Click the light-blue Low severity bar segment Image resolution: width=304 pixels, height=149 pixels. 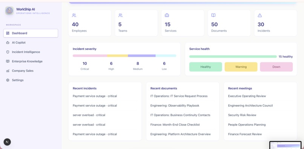[x=166, y=56]
